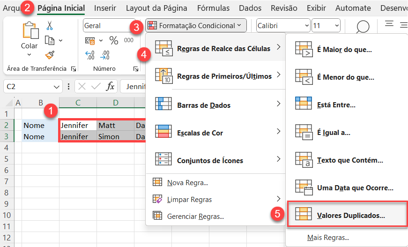Open Área de Transferência dialog launcher

click(74, 69)
